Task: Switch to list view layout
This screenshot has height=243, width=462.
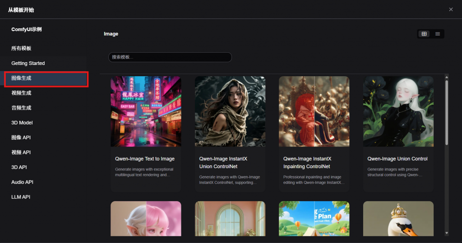Action: [x=438, y=34]
